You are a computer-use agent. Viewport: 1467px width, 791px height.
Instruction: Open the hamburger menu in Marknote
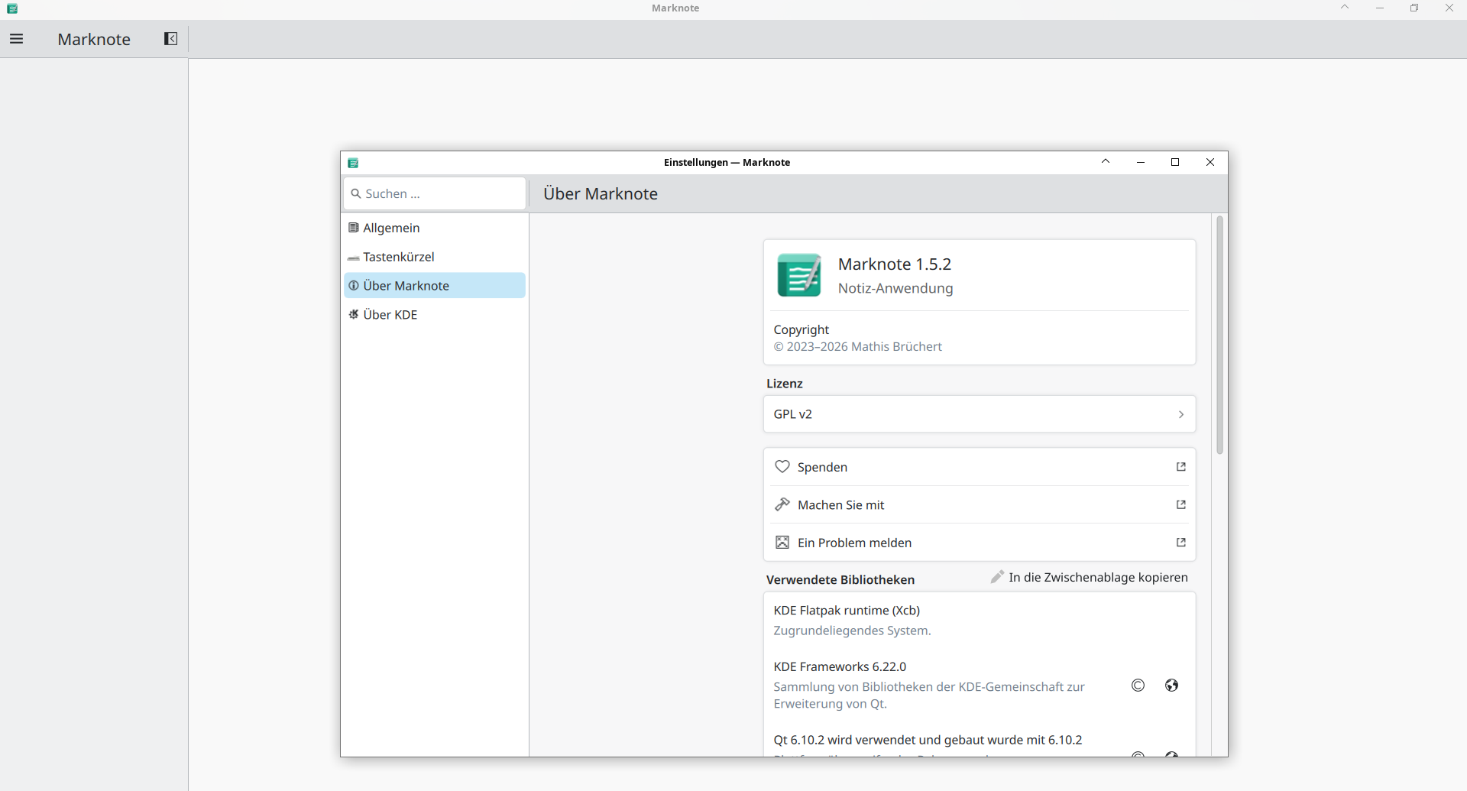click(x=16, y=39)
